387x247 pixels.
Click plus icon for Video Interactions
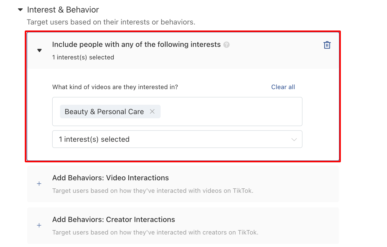click(39, 184)
